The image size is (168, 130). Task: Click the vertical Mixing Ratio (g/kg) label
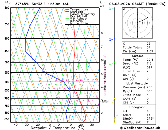[x=105, y=75]
